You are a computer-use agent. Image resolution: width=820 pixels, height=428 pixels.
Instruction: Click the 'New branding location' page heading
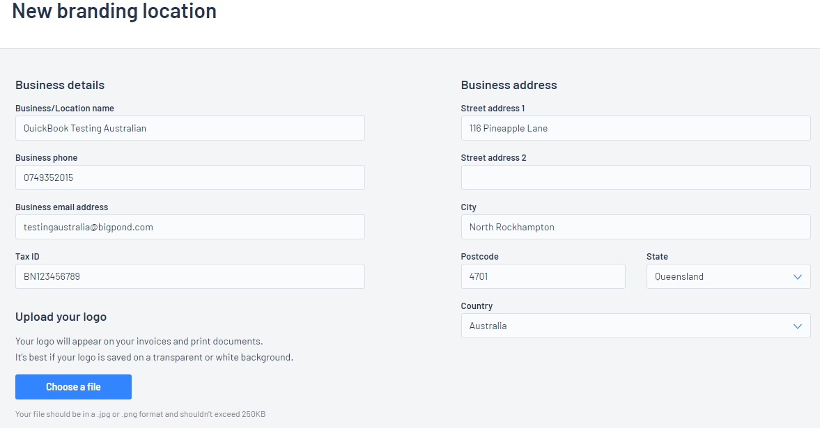pos(114,11)
